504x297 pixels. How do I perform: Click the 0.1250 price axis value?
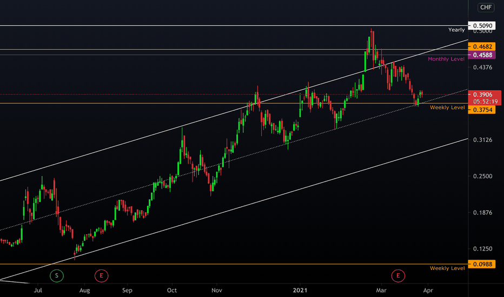482,248
